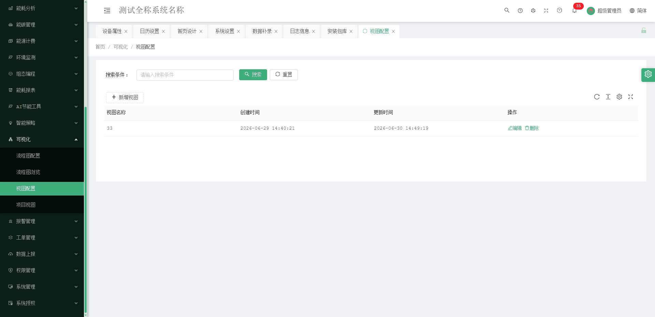Focus the 搜索条件 input field

pos(185,75)
